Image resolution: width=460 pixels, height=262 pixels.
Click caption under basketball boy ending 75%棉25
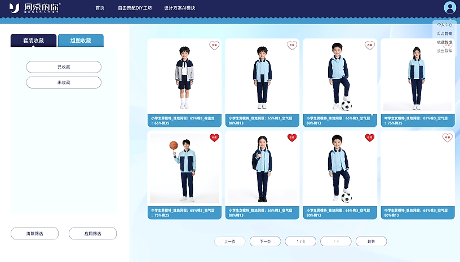pyautogui.click(x=184, y=213)
